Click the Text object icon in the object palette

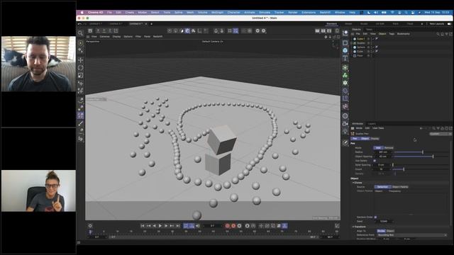[345, 58]
